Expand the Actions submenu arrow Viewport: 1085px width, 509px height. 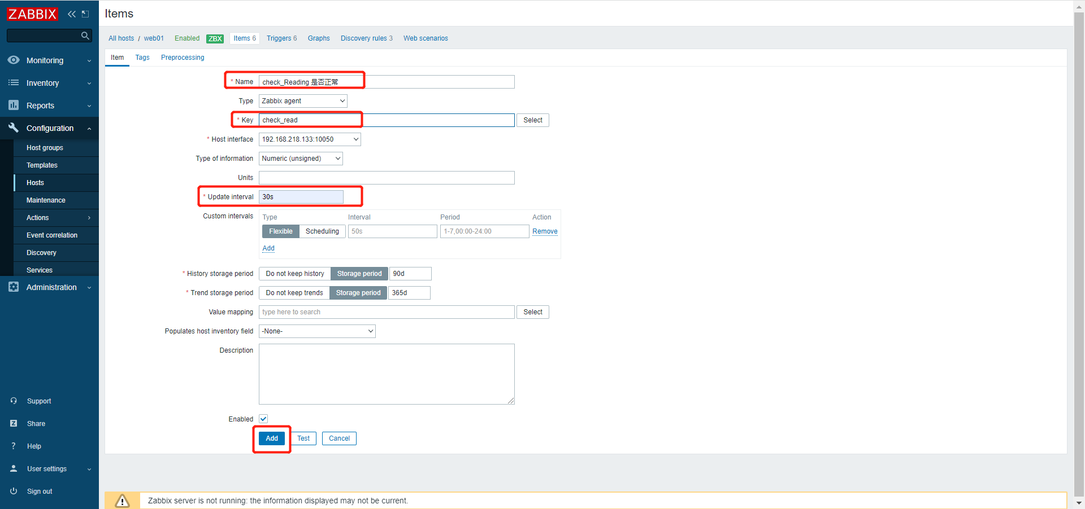coord(89,218)
